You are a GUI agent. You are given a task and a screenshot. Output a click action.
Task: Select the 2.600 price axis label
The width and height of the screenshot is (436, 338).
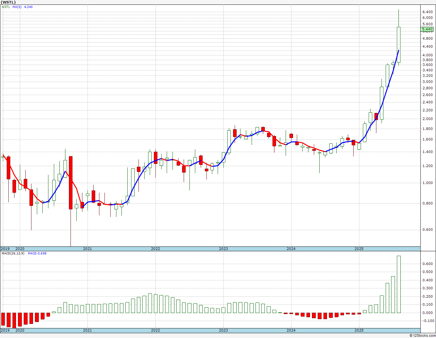428,95
